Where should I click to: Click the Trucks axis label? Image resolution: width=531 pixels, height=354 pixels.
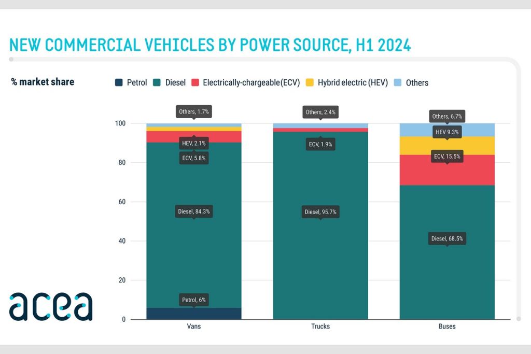(320, 327)
